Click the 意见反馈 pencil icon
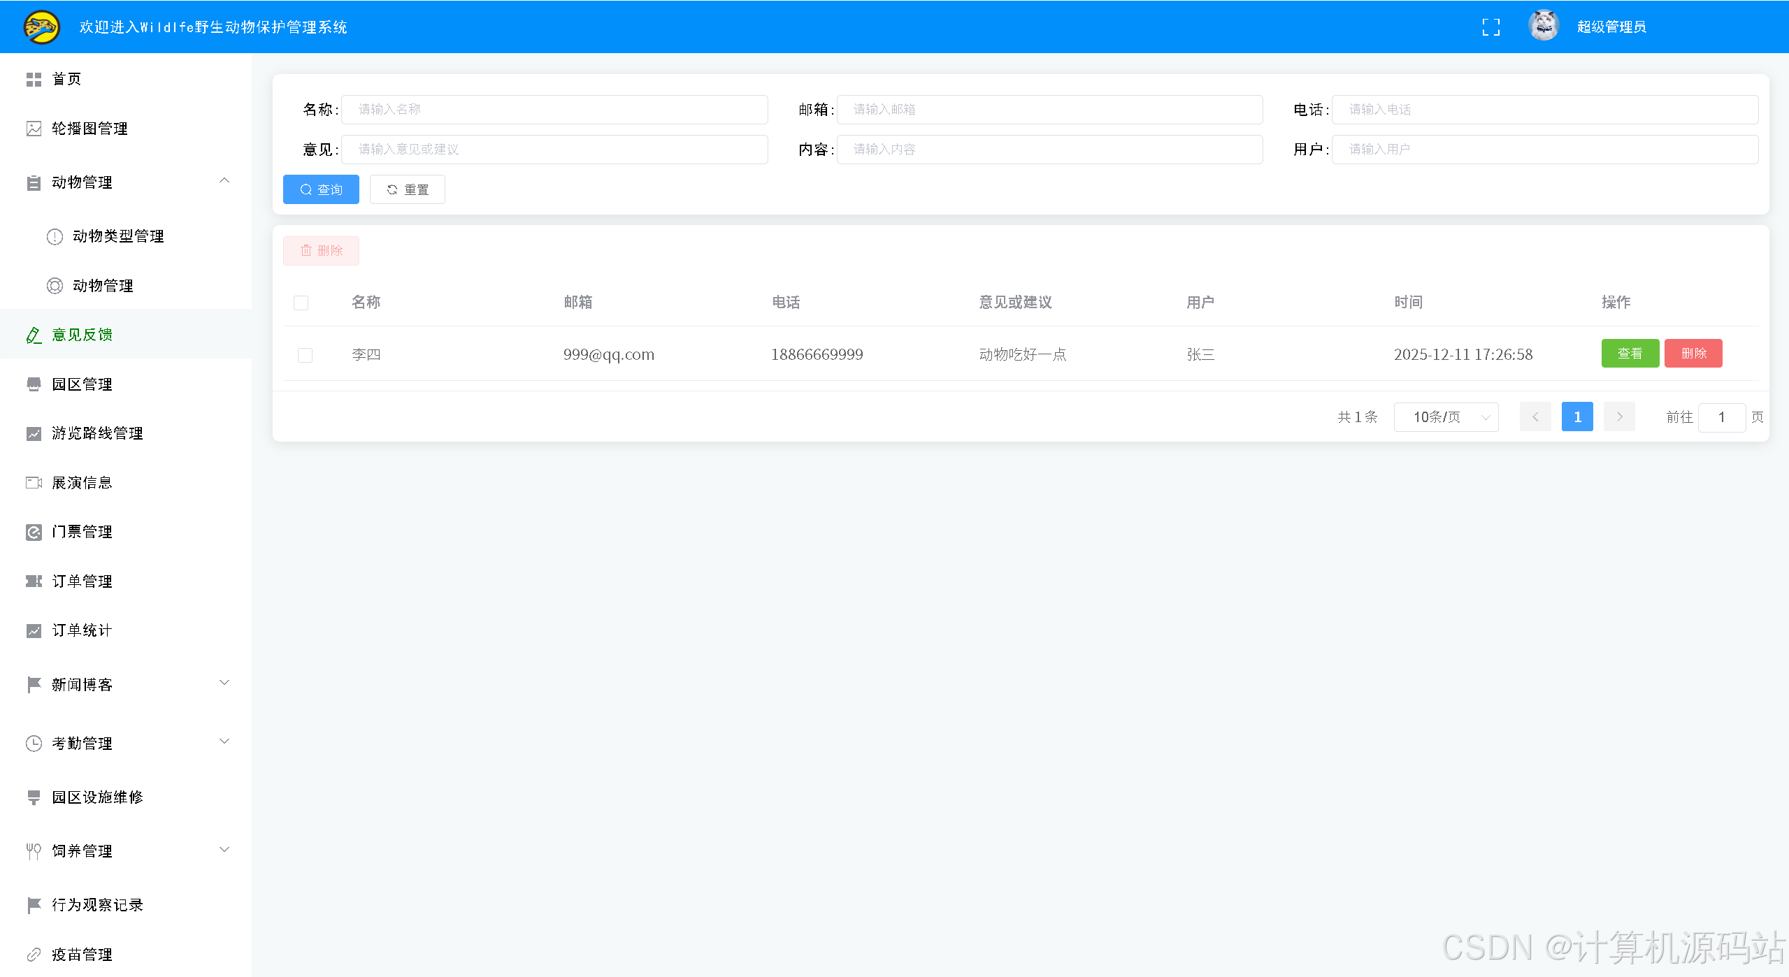The image size is (1789, 977). 34,335
